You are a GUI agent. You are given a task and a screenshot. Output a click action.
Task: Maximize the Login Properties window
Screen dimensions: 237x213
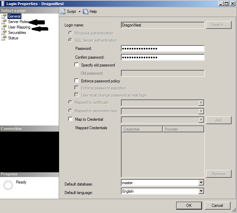pos(226,4)
